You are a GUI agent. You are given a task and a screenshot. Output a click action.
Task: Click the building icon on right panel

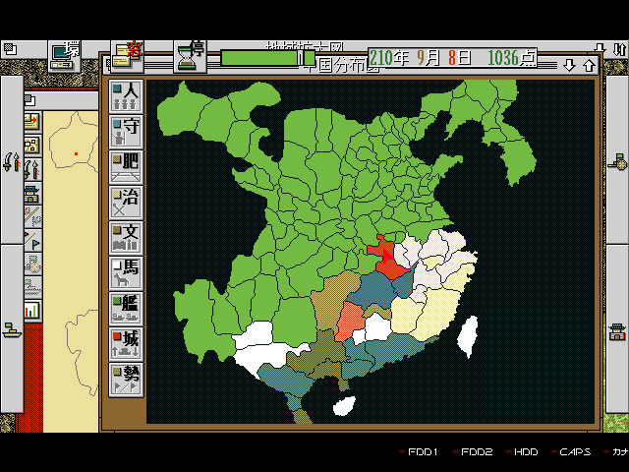(x=617, y=330)
